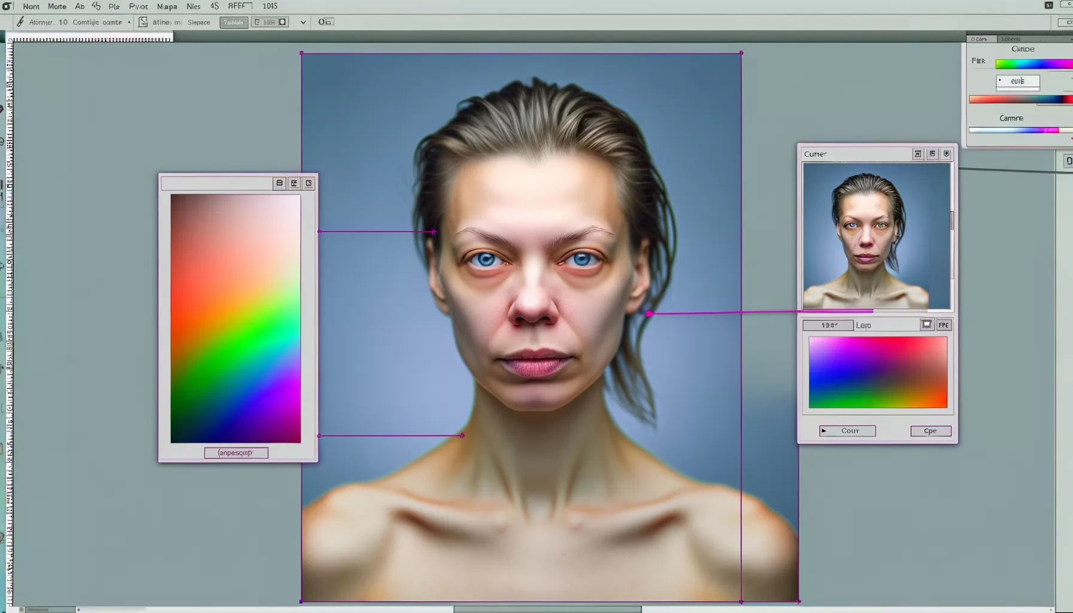Click the toggle button group beside Tahlials
Screen dimensions: 1073x613
[269, 22]
